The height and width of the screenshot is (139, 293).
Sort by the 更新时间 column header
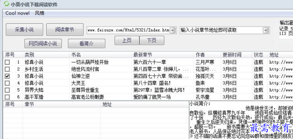pyautogui.click(x=236, y=55)
